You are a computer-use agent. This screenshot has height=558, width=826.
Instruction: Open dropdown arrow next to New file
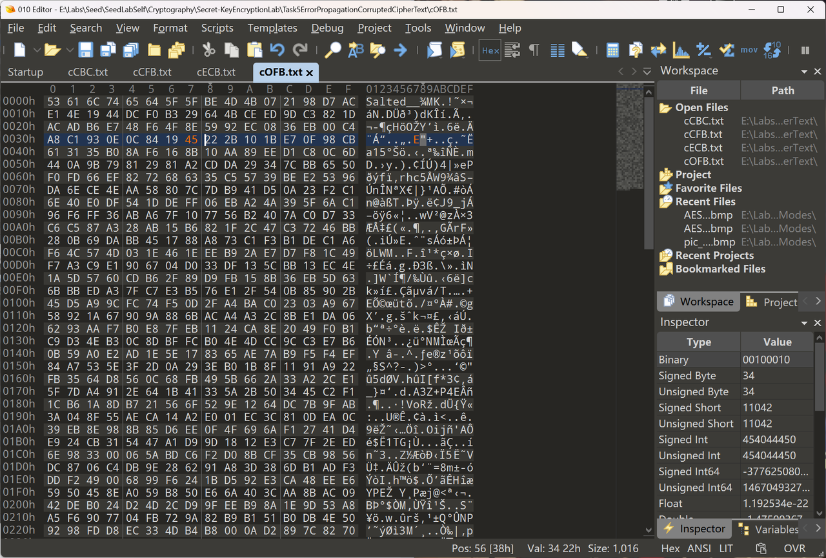coord(36,50)
